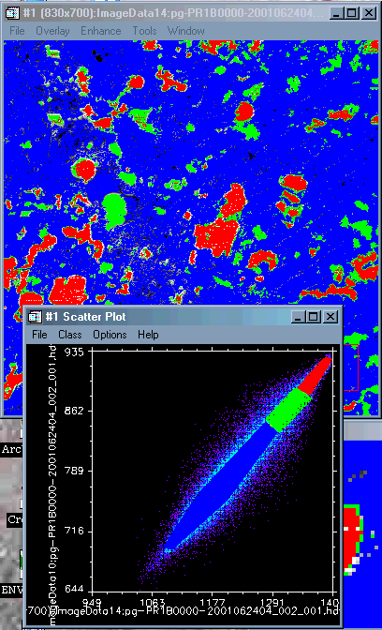The width and height of the screenshot is (382, 630).
Task: Minimize the ImageData14 image window
Action: (x=336, y=13)
